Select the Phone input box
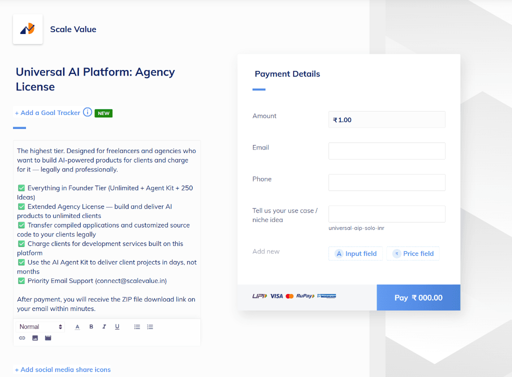 pyautogui.click(x=387, y=182)
